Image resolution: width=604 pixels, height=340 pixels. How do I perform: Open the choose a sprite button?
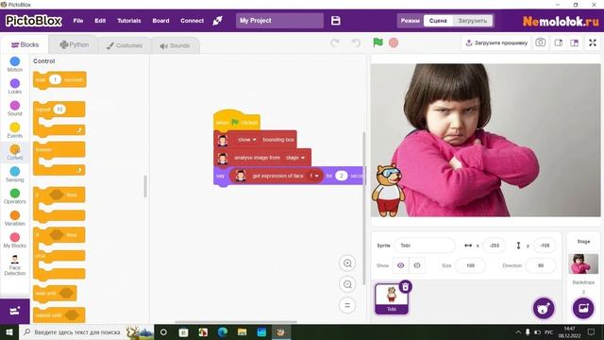click(544, 308)
